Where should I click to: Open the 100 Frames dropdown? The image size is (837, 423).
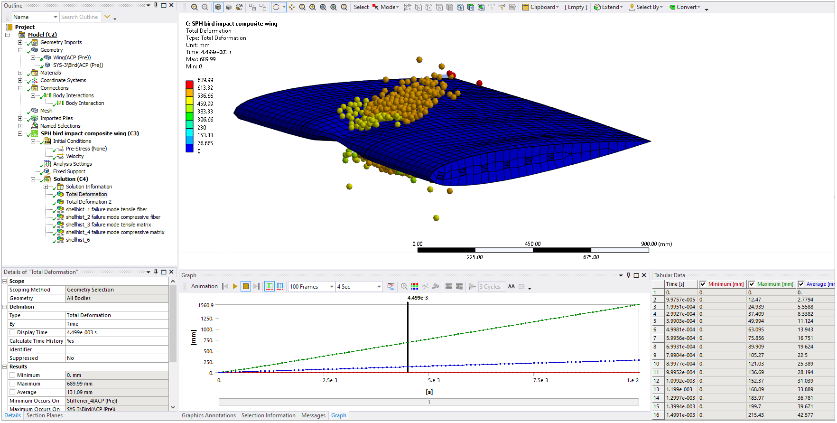coord(331,286)
